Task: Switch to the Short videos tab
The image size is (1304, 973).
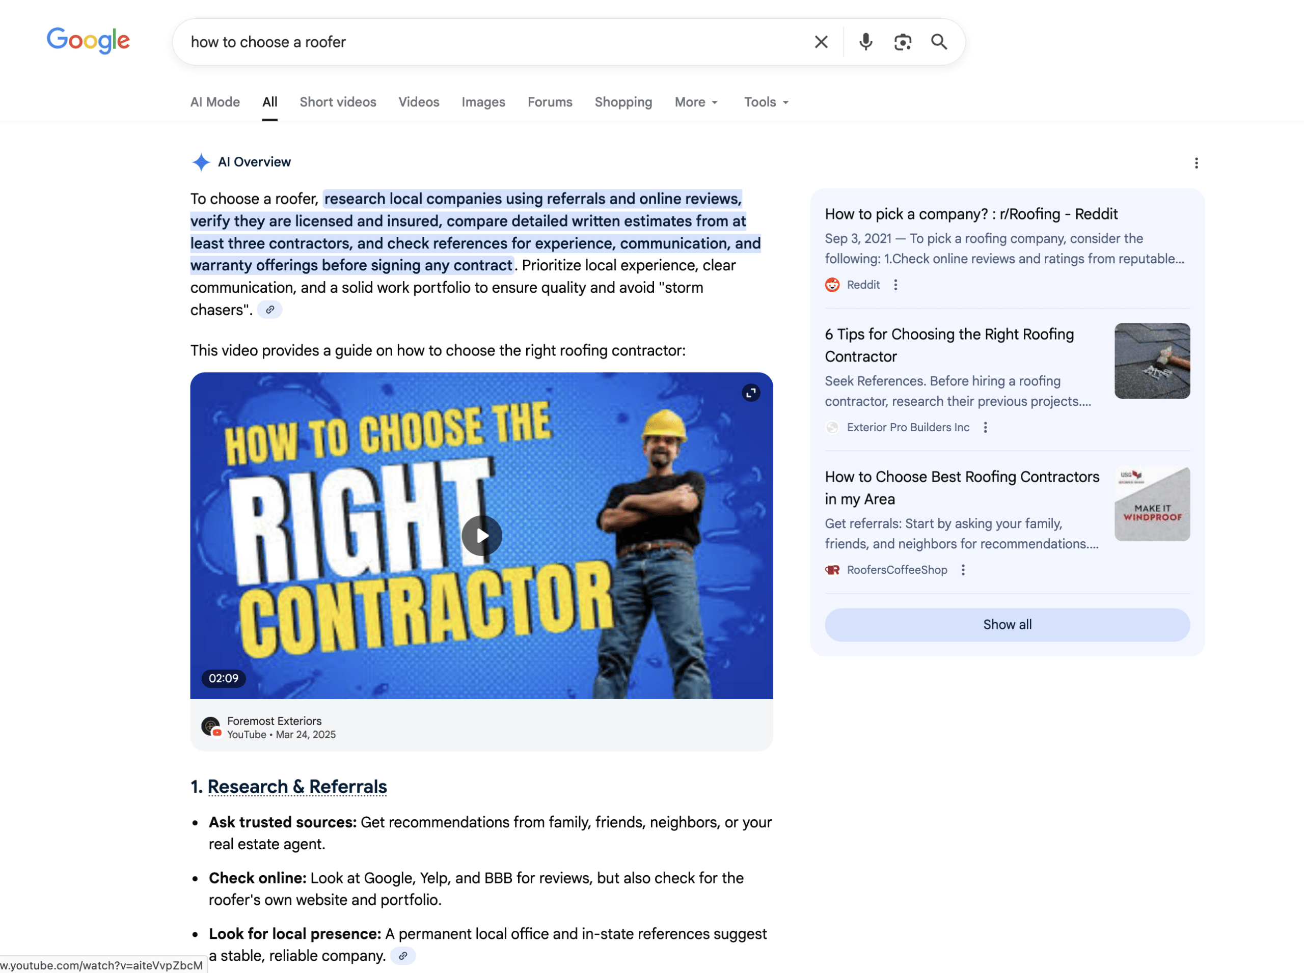Action: click(x=338, y=102)
